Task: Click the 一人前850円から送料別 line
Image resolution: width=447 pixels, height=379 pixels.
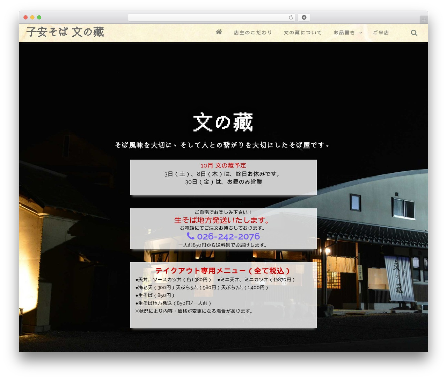Action: point(223,245)
